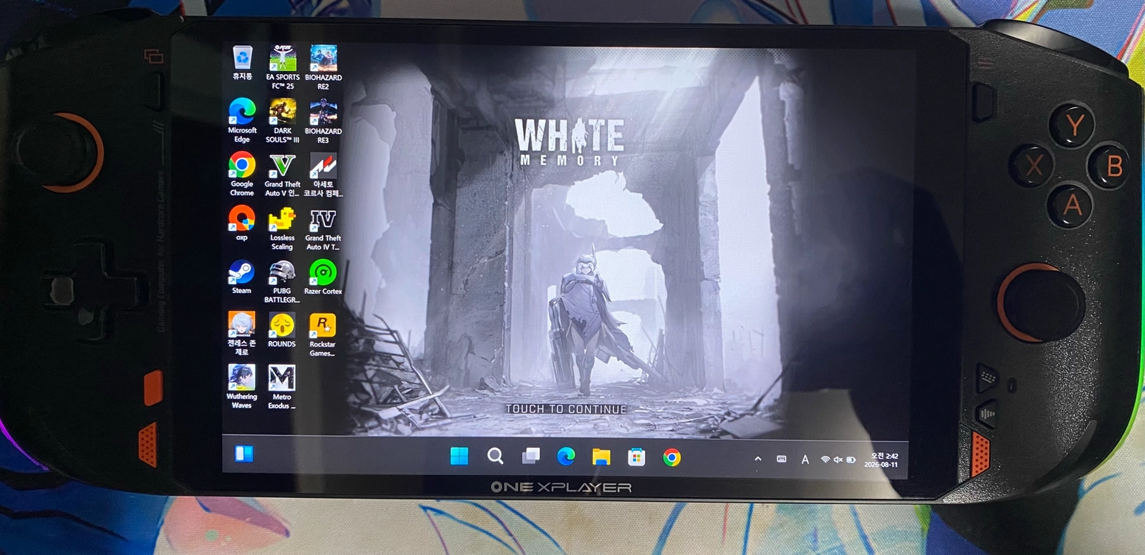
Task: Select the 아세토 코르사 desktop shortcut
Action: click(323, 175)
